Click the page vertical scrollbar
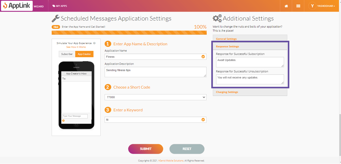Viewport: 341px width, 164px height. (339, 135)
